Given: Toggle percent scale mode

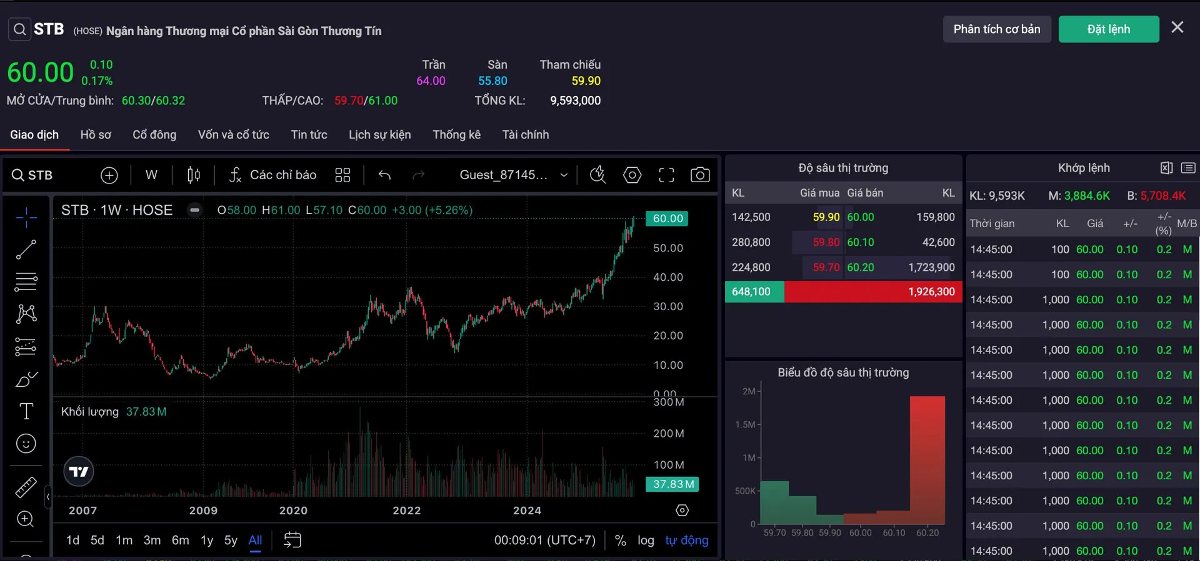Looking at the screenshot, I should (621, 540).
